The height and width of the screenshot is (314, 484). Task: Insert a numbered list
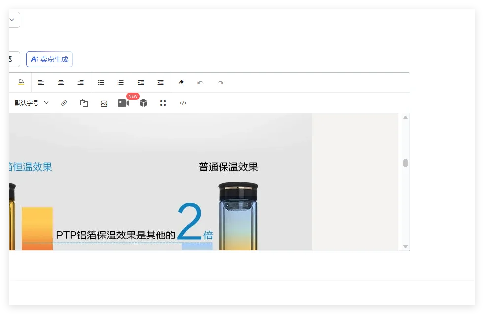point(121,83)
